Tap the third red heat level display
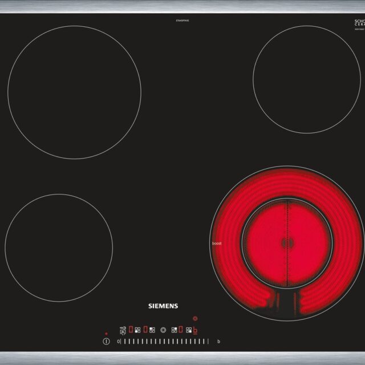Screen dimensions: 365x365 181,329
